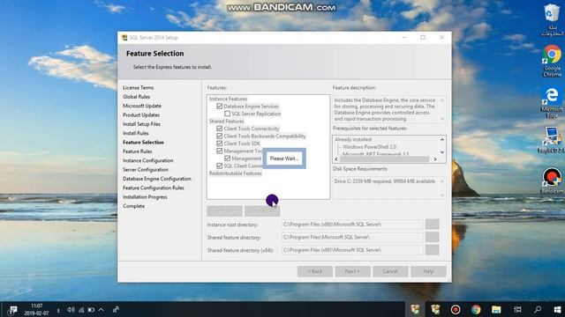Click the Shared feature directory path field

352,237
